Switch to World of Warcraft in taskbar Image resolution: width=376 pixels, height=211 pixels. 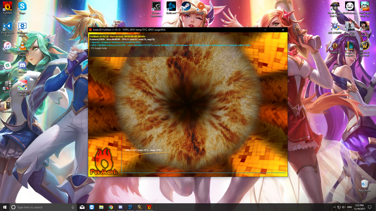[140, 207]
